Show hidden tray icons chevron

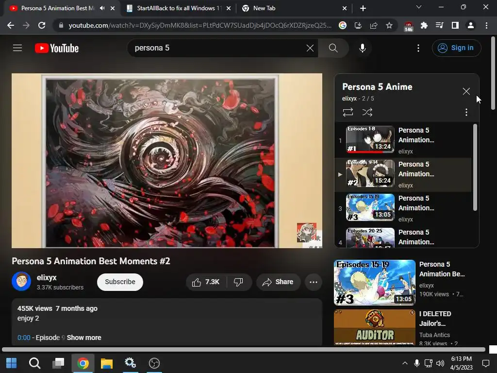point(405,363)
